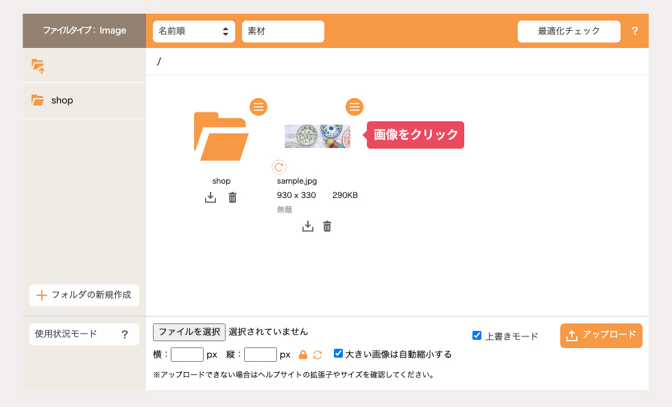Download the shop folder via its download icon
The width and height of the screenshot is (672, 407).
pos(211,197)
